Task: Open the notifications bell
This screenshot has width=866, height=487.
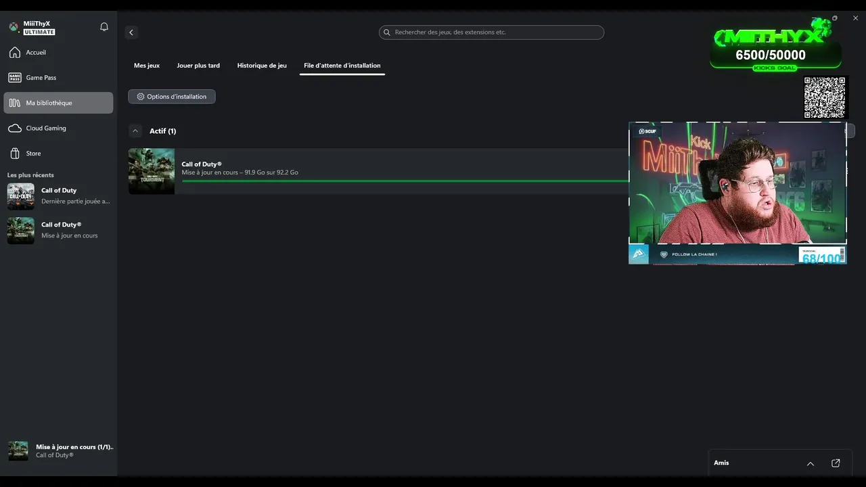Action: tap(104, 27)
